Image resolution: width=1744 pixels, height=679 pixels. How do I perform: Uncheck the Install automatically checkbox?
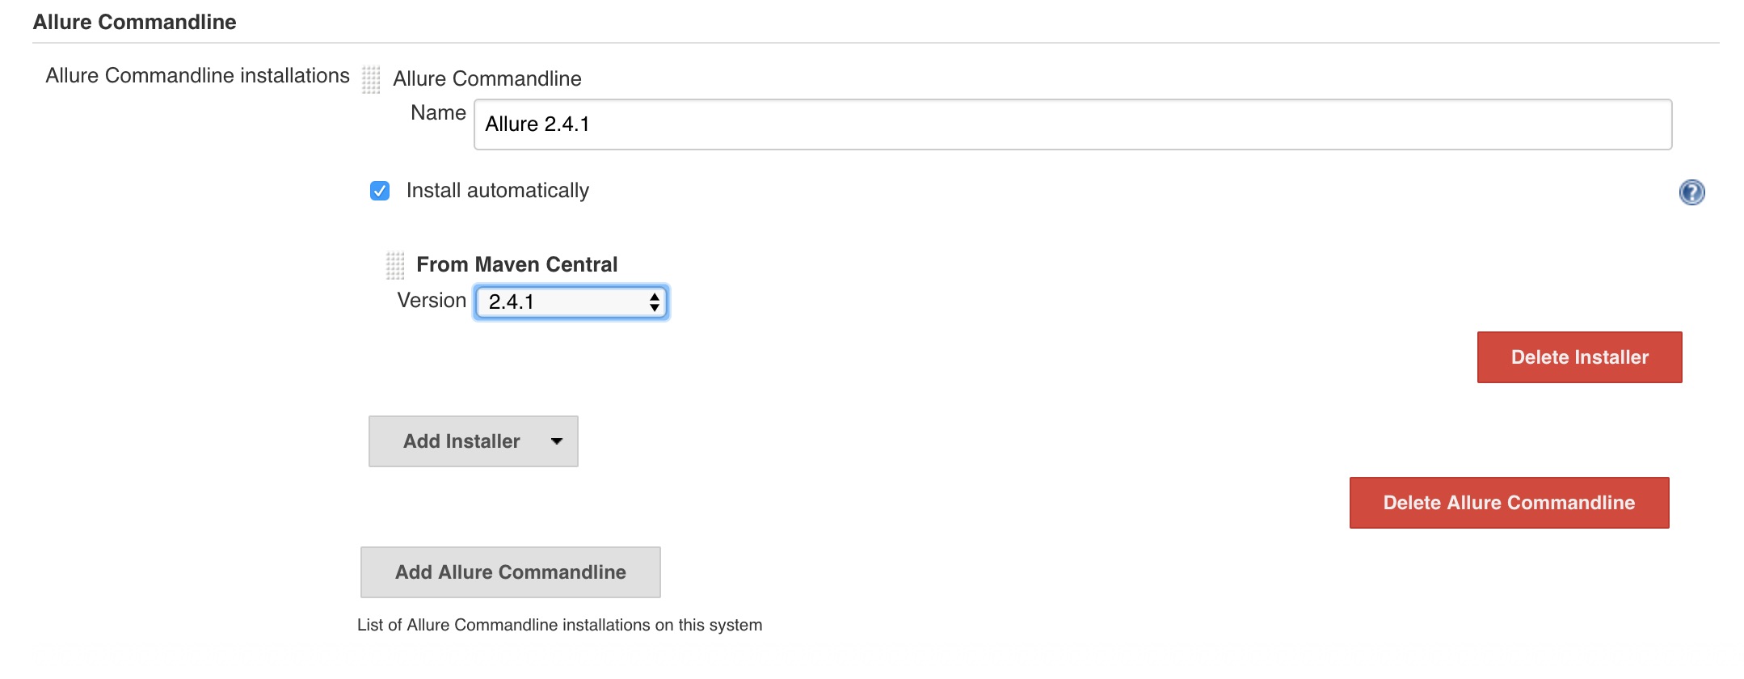380,191
